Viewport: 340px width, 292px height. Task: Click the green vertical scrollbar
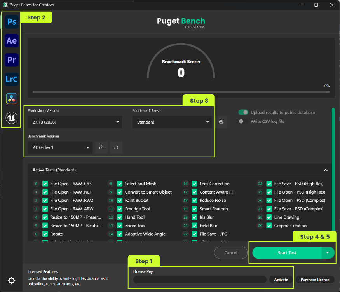pyautogui.click(x=333, y=169)
